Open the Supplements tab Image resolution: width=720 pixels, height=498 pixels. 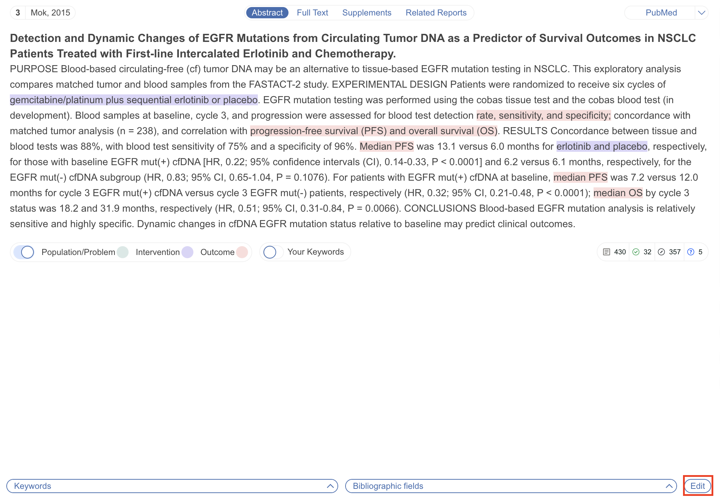tap(367, 12)
